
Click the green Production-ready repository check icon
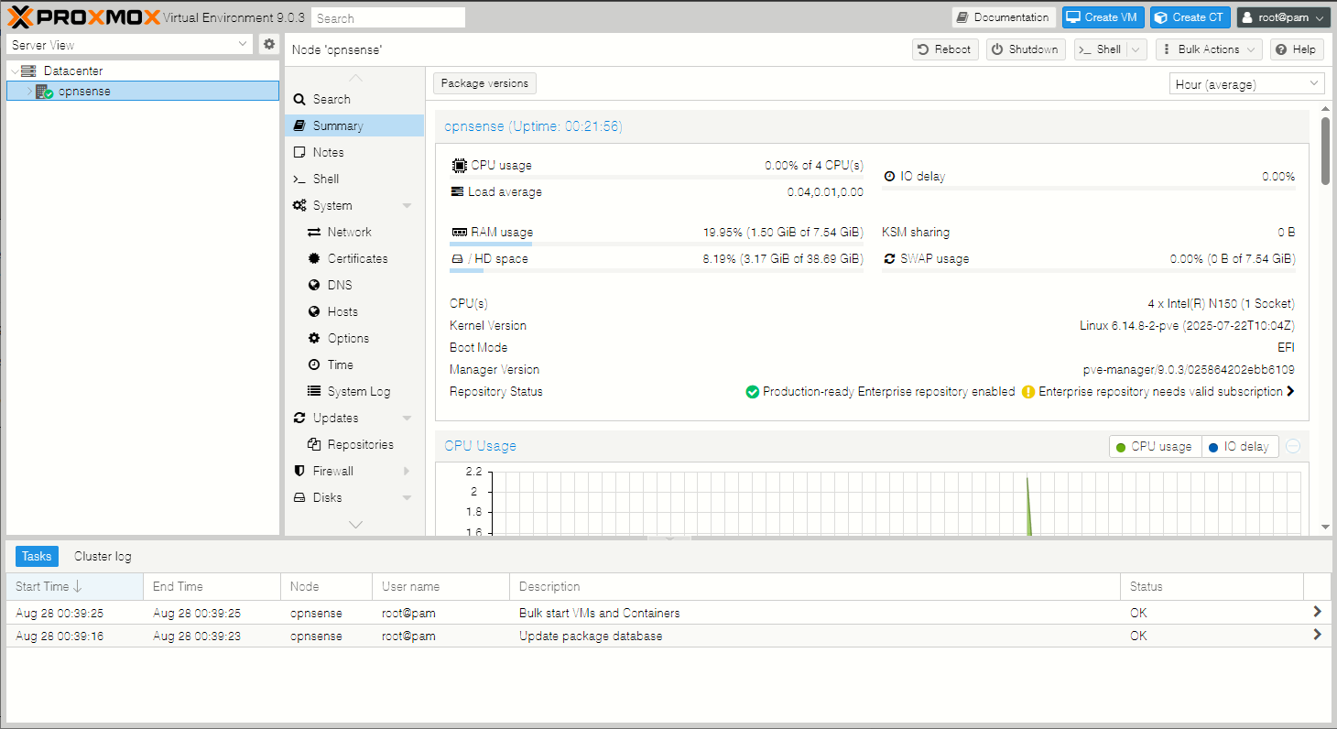tap(752, 391)
